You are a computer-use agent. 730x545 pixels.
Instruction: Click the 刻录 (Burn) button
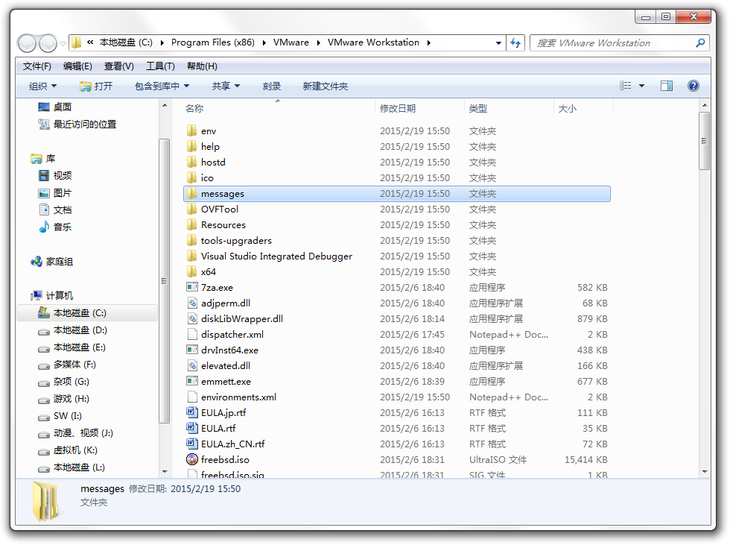point(271,86)
